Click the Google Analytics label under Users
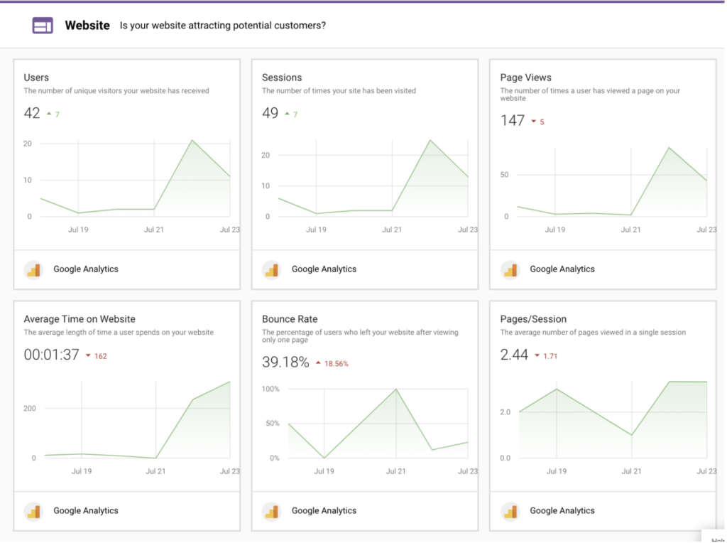 86,269
